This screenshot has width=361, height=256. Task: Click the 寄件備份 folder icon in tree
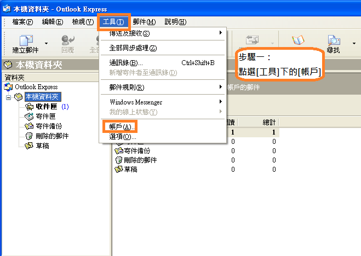coord(29,126)
